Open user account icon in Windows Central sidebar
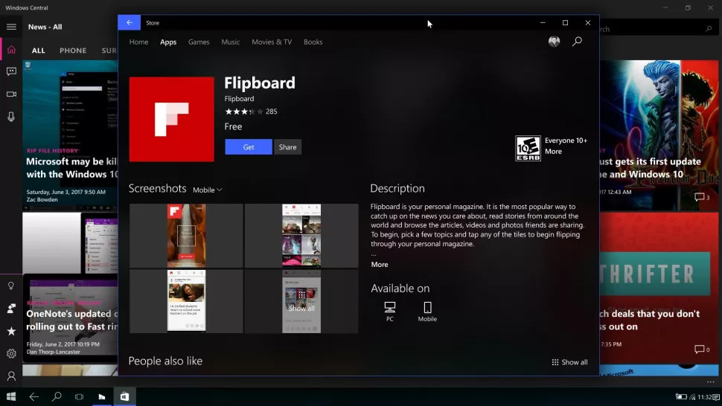The width and height of the screenshot is (722, 406). coord(11,376)
